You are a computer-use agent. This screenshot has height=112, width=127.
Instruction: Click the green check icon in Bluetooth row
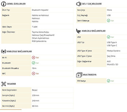pos(33,63)
